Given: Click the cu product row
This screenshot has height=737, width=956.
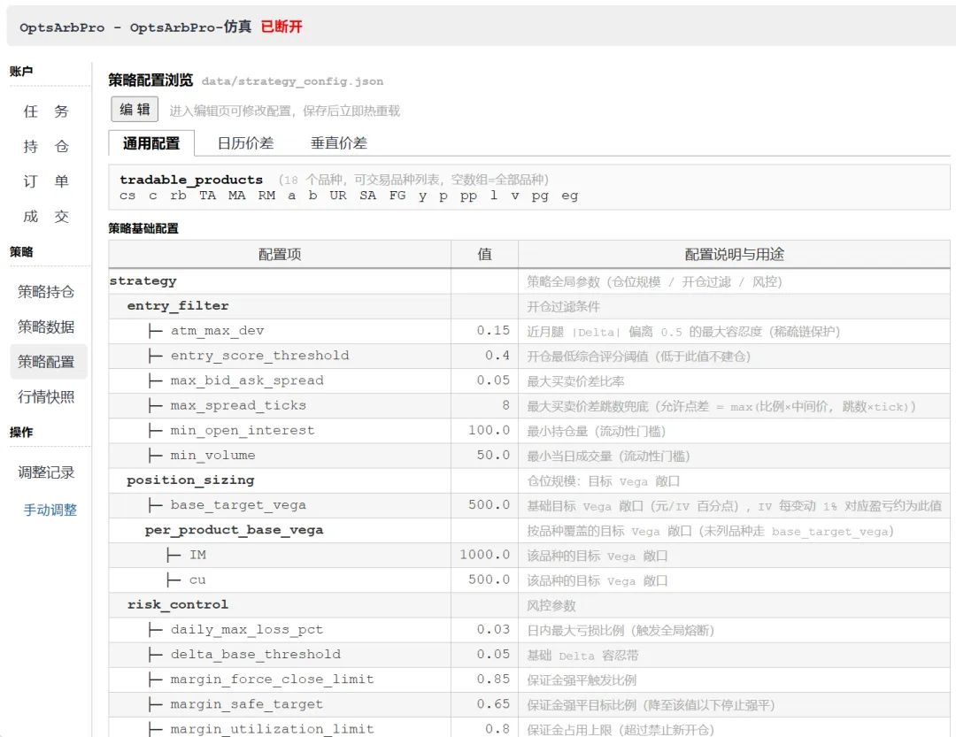Looking at the screenshot, I should (x=529, y=580).
